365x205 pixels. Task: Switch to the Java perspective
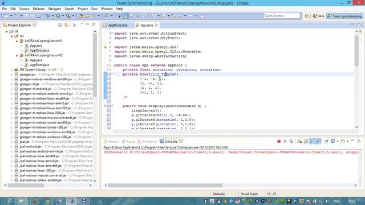318,16
